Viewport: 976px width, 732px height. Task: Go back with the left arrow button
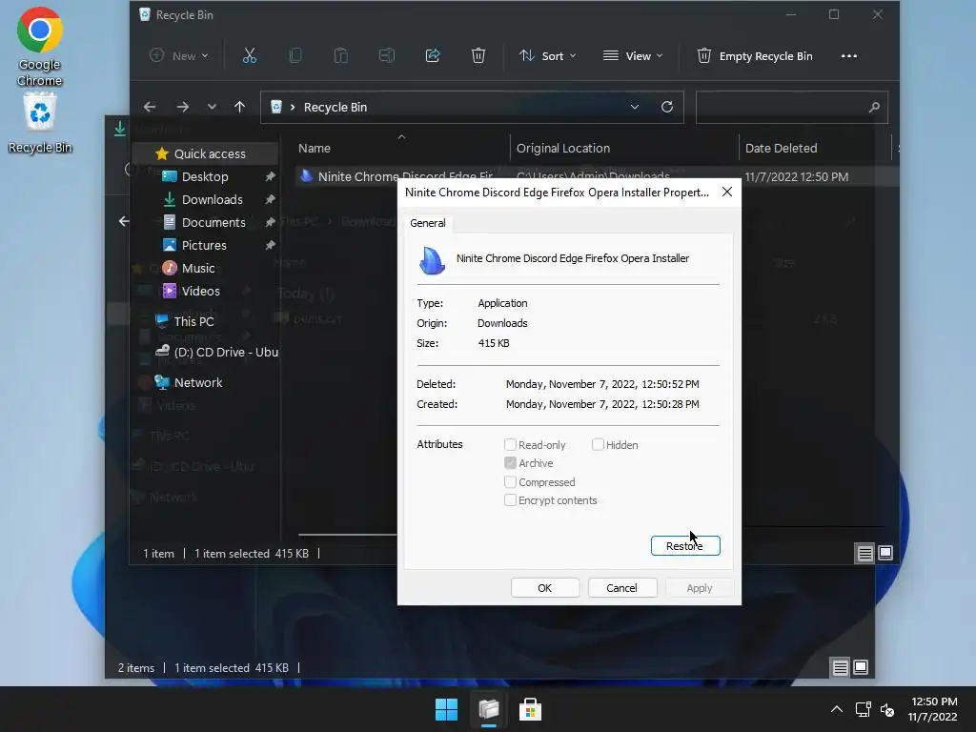150,107
